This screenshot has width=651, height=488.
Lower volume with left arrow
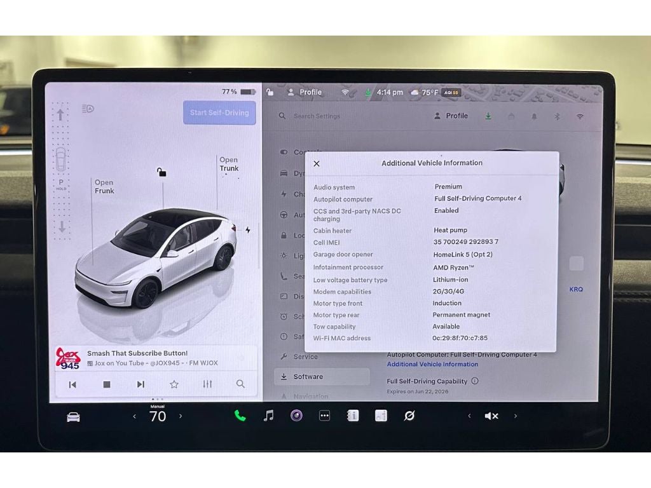tap(469, 416)
